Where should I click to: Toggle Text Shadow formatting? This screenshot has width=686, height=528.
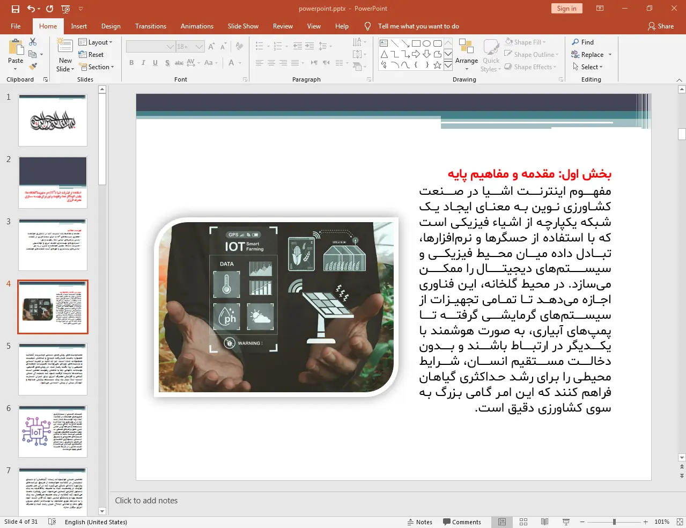(x=167, y=63)
